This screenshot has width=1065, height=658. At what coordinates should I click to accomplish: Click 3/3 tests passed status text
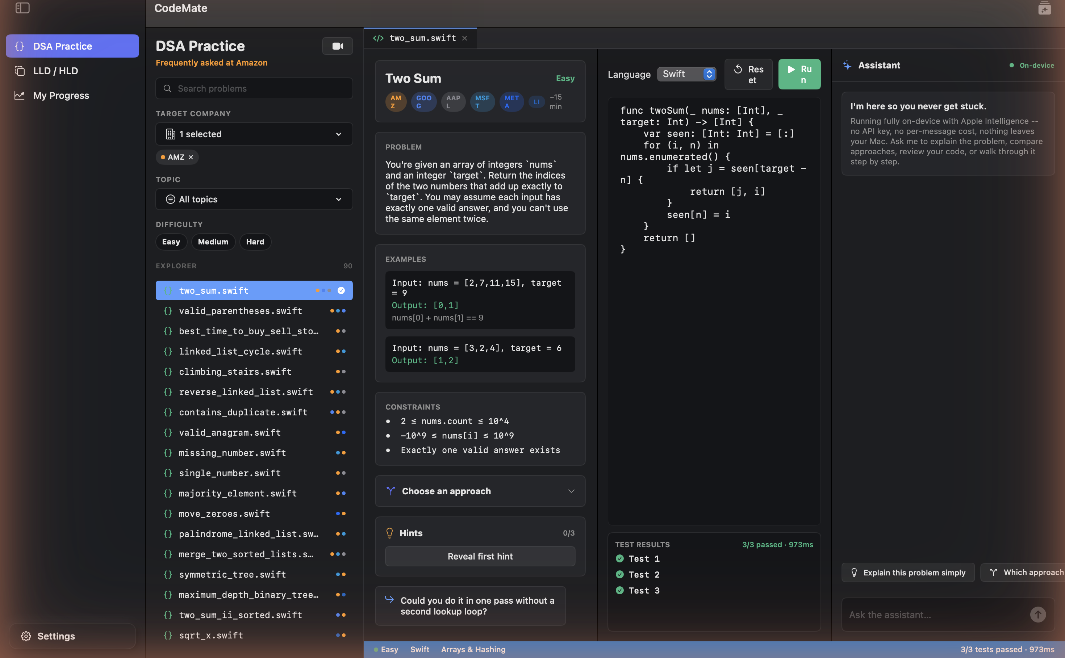(1007, 649)
